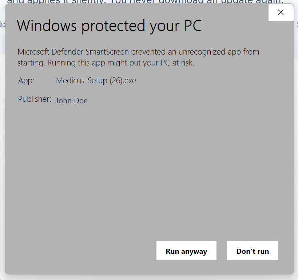Screen dimensions: 298x280
Task: Choose Don't run to block the app
Action: pos(253,251)
